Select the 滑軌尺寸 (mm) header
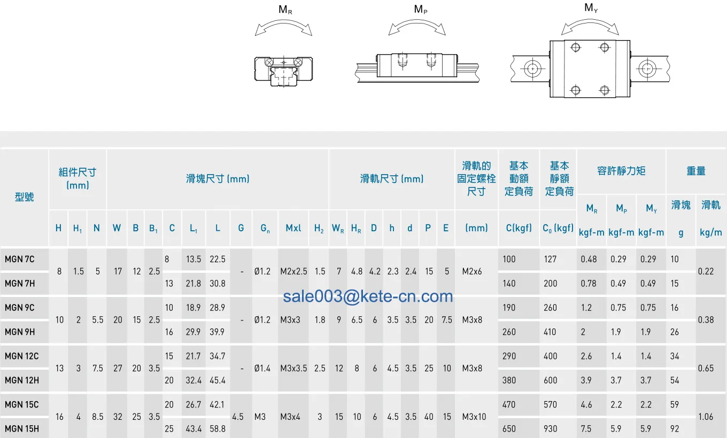 [x=392, y=179]
